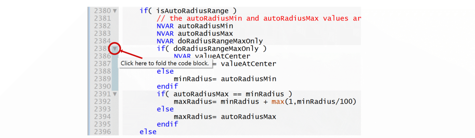Viewport: 475px width, 138px height.
Task: Click the fold code block tooltip
Action: pyautogui.click(x=164, y=63)
